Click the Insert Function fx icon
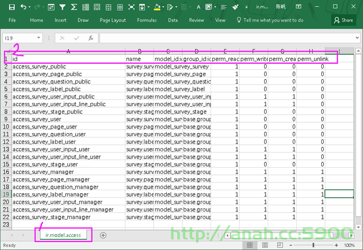 pos(91,38)
